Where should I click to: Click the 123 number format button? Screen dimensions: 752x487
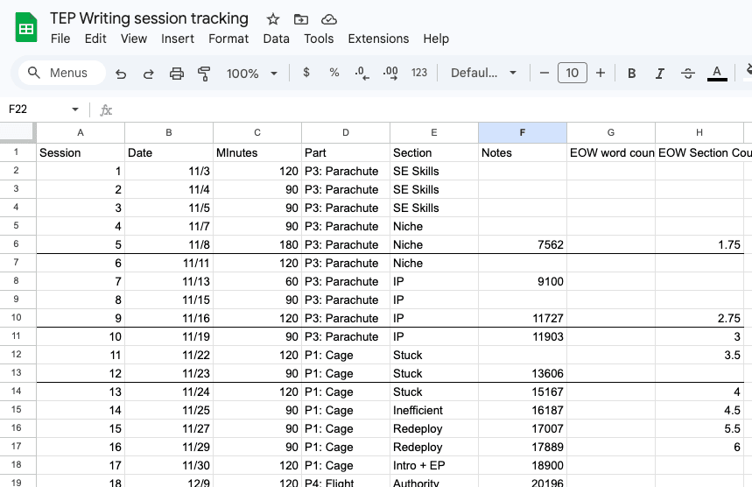[419, 74]
